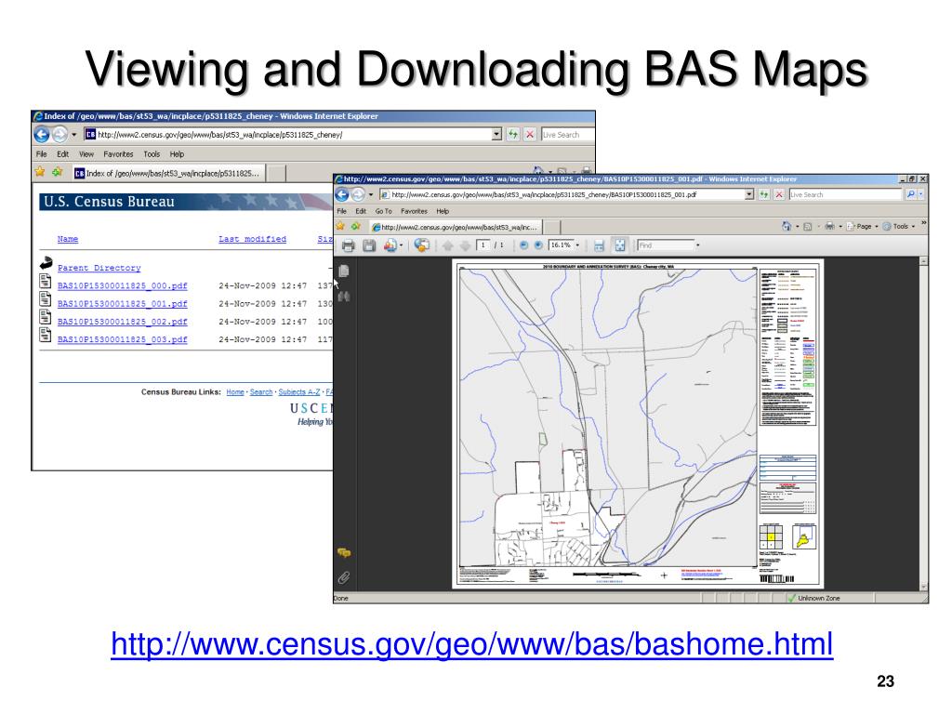Stop loading in the PDF viewer window
952x714 pixels.
779,194
